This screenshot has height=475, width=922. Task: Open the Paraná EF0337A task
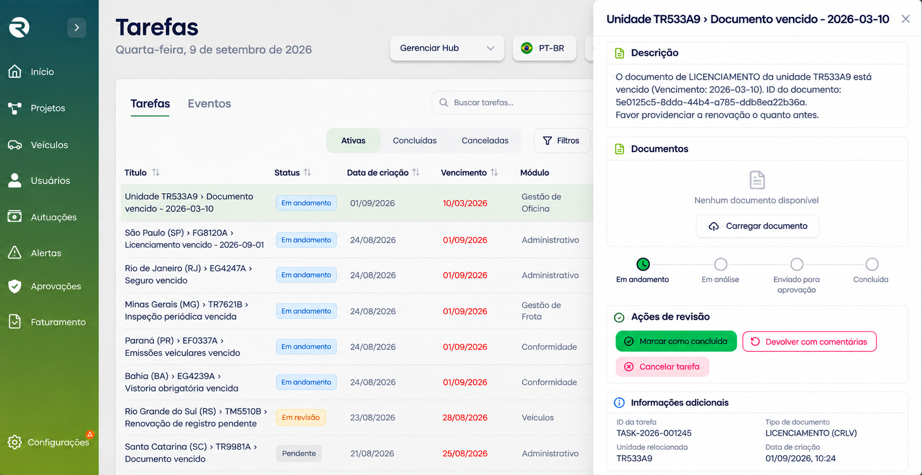click(357, 347)
